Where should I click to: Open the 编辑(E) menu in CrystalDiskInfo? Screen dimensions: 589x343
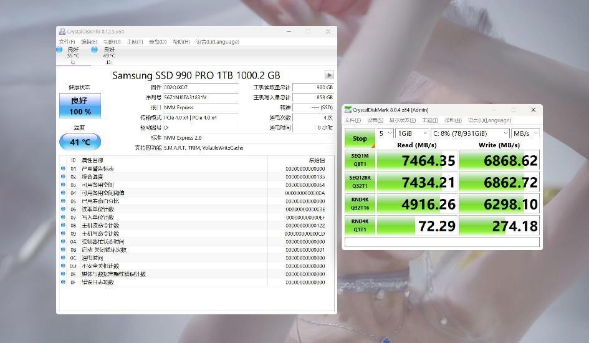click(x=89, y=42)
